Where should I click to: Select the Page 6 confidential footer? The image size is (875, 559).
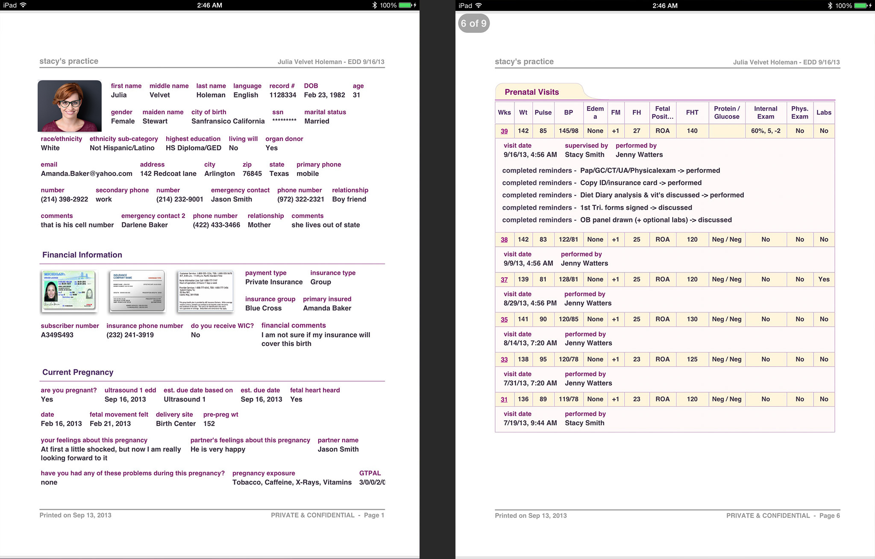coord(783,516)
